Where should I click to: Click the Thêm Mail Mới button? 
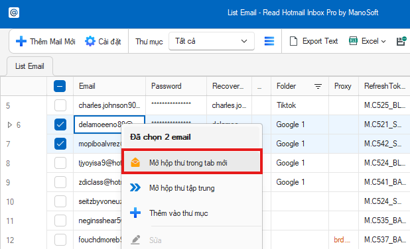[46, 41]
